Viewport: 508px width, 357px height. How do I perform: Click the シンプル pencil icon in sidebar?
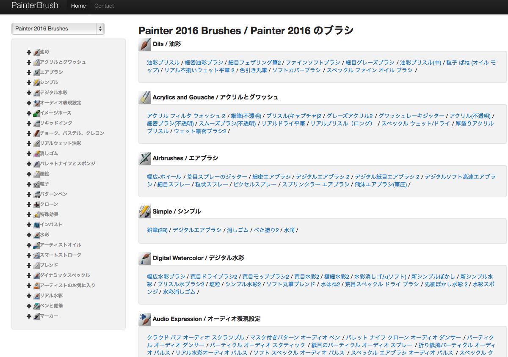coord(36,82)
